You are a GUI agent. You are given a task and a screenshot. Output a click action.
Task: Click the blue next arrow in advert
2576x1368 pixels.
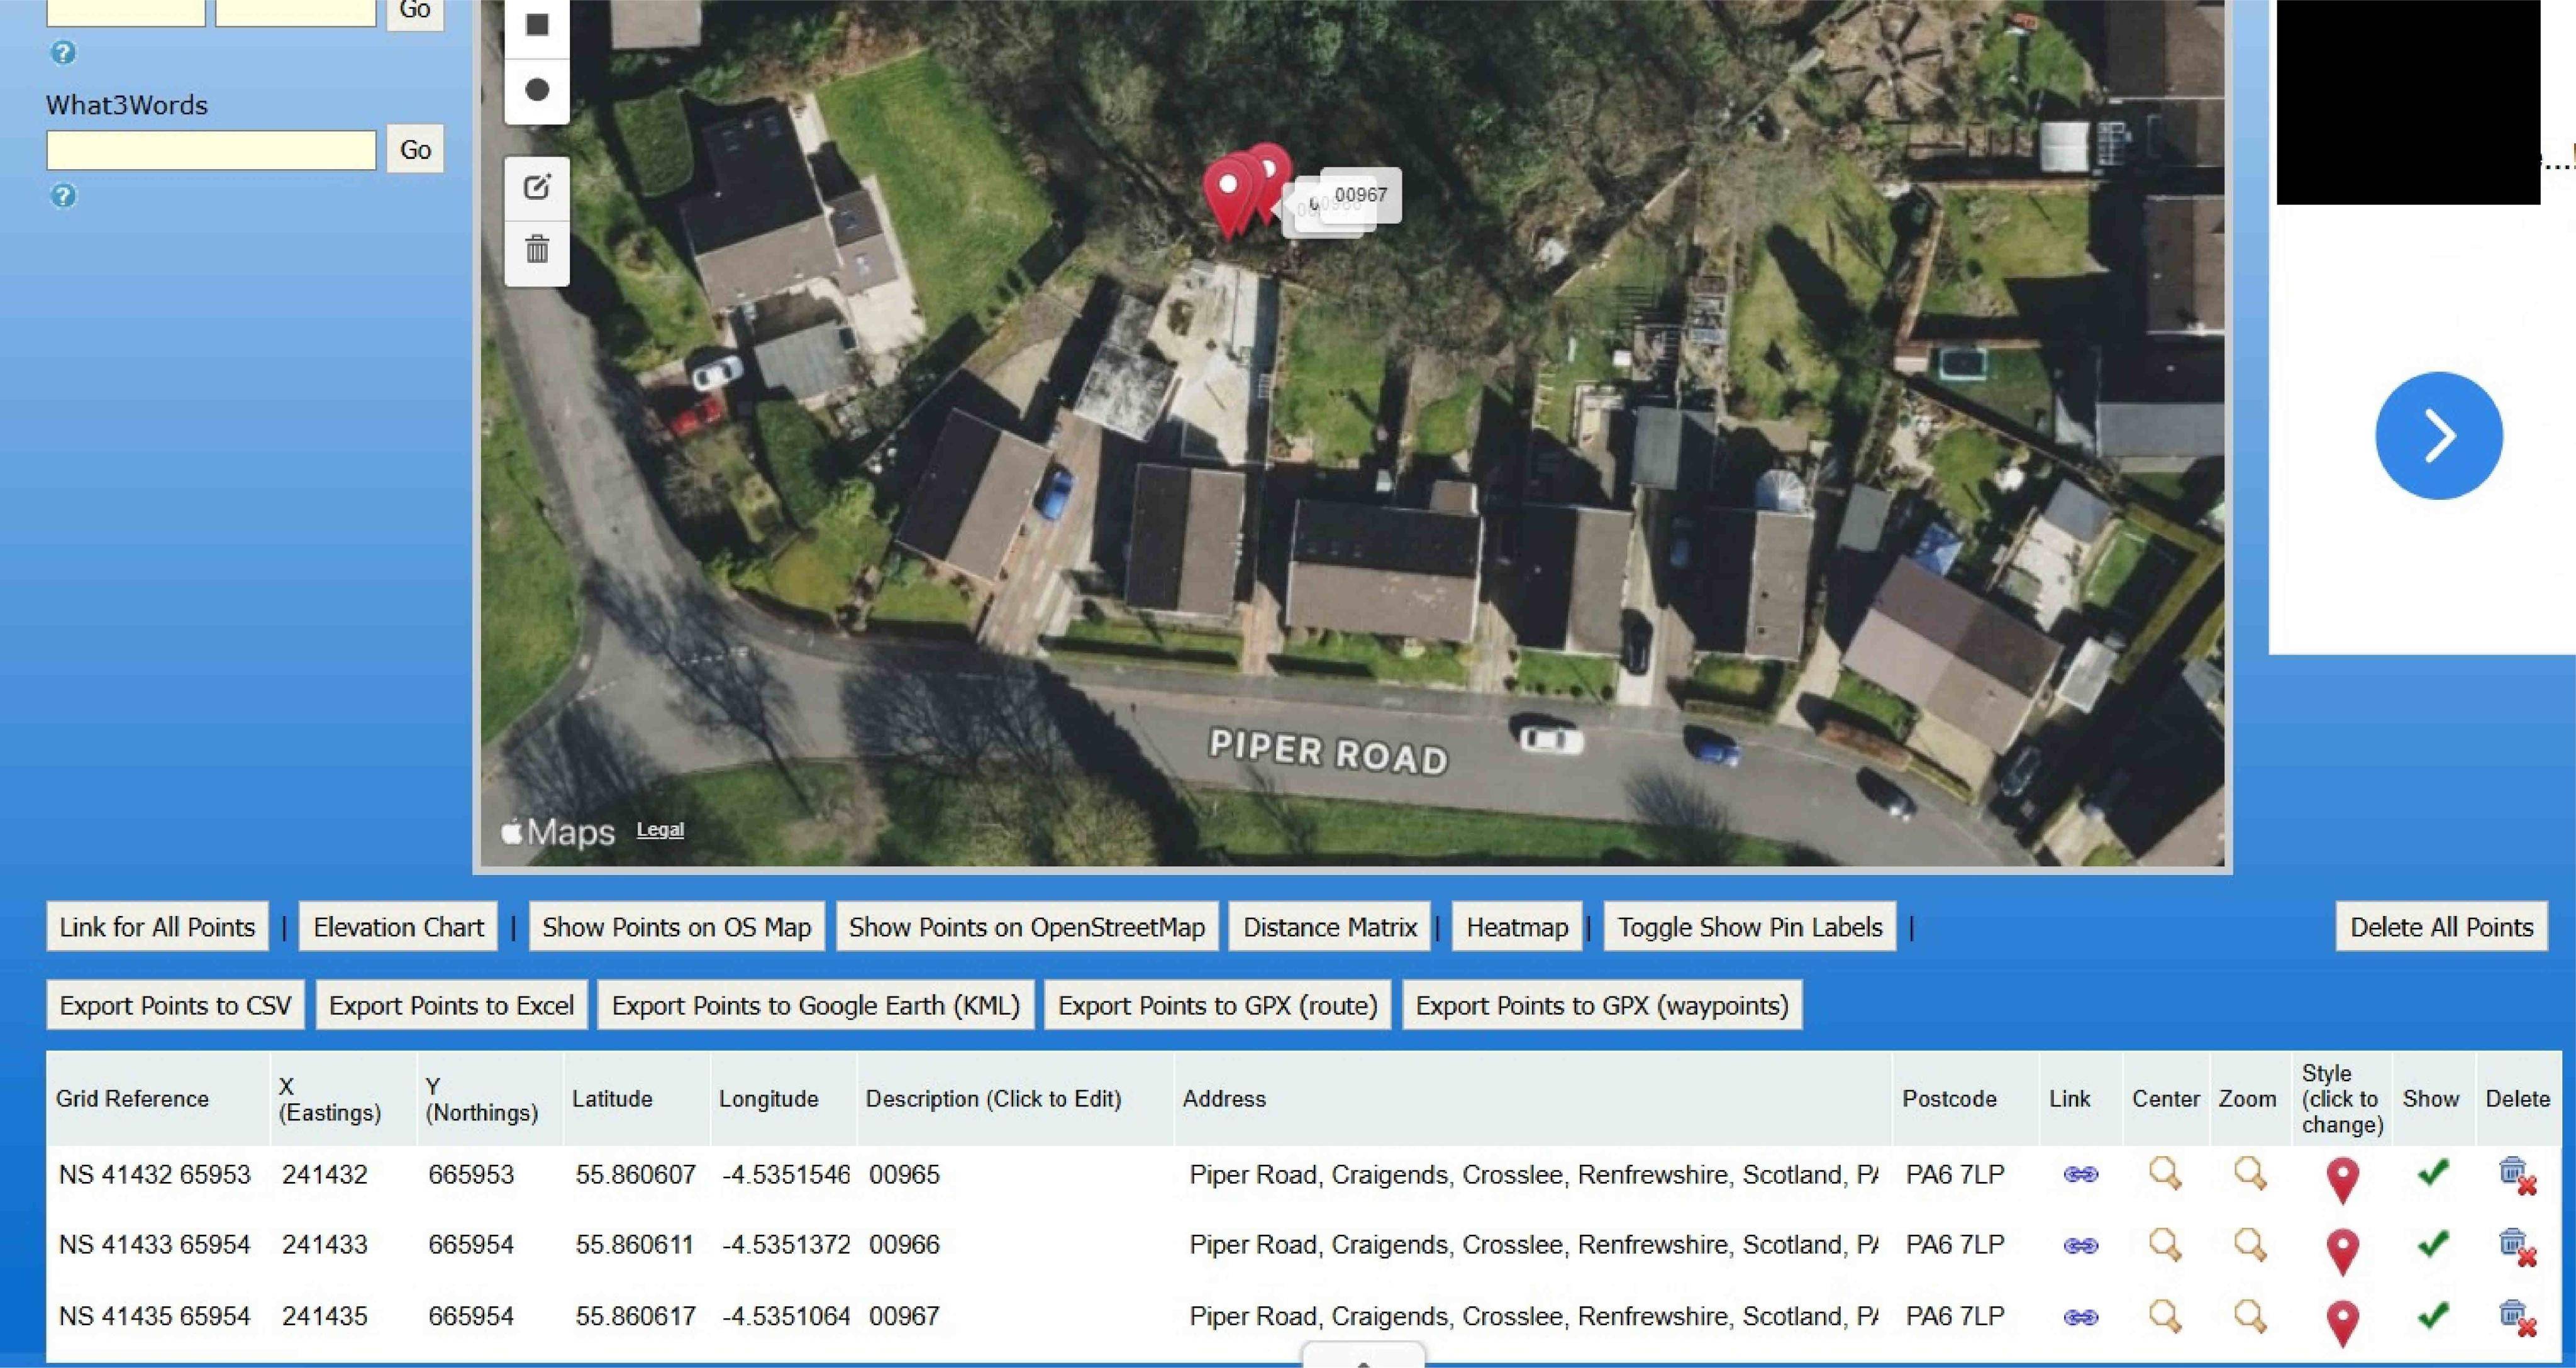point(2439,436)
